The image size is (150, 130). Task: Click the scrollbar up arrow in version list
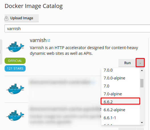142,70
